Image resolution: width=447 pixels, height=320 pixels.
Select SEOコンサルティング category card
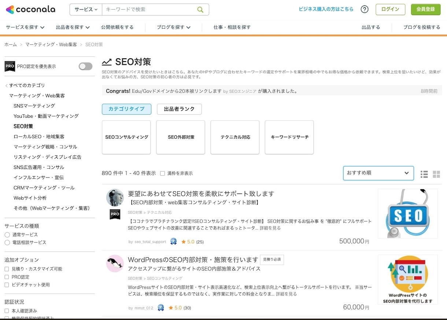126,137
